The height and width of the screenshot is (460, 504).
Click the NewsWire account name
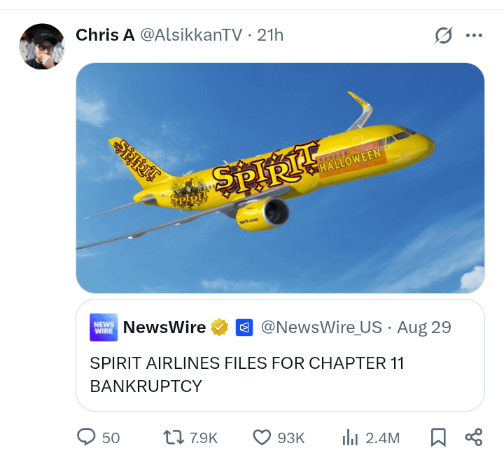164,327
